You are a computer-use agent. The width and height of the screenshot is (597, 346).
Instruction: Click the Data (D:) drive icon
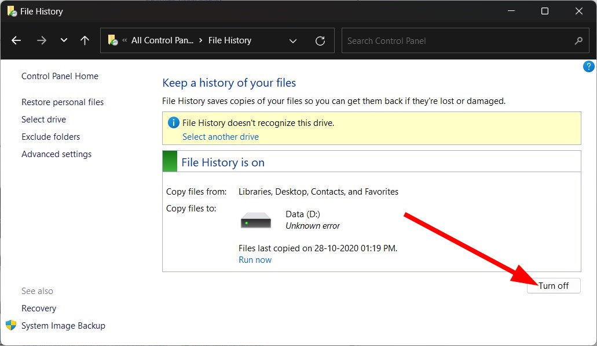[x=255, y=220]
